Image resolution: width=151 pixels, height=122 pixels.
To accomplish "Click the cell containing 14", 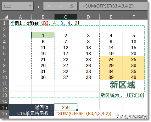I will click(111, 47).
